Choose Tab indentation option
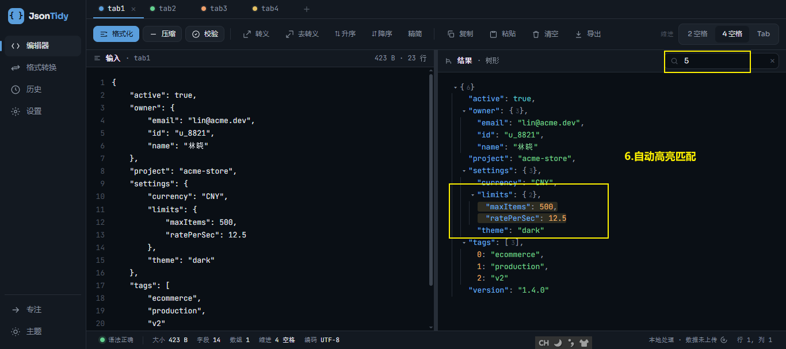The width and height of the screenshot is (786, 349). [x=764, y=34]
